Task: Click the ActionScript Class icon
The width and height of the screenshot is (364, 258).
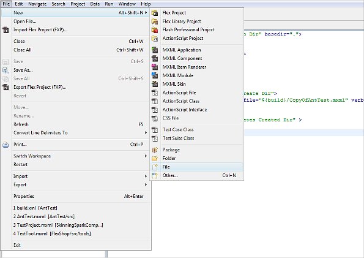Action: click(155, 101)
